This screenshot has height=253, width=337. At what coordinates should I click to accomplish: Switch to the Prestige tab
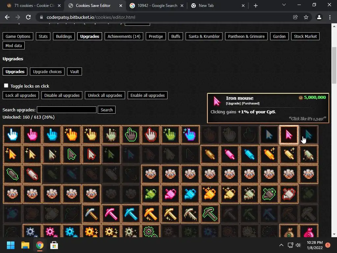click(x=156, y=36)
